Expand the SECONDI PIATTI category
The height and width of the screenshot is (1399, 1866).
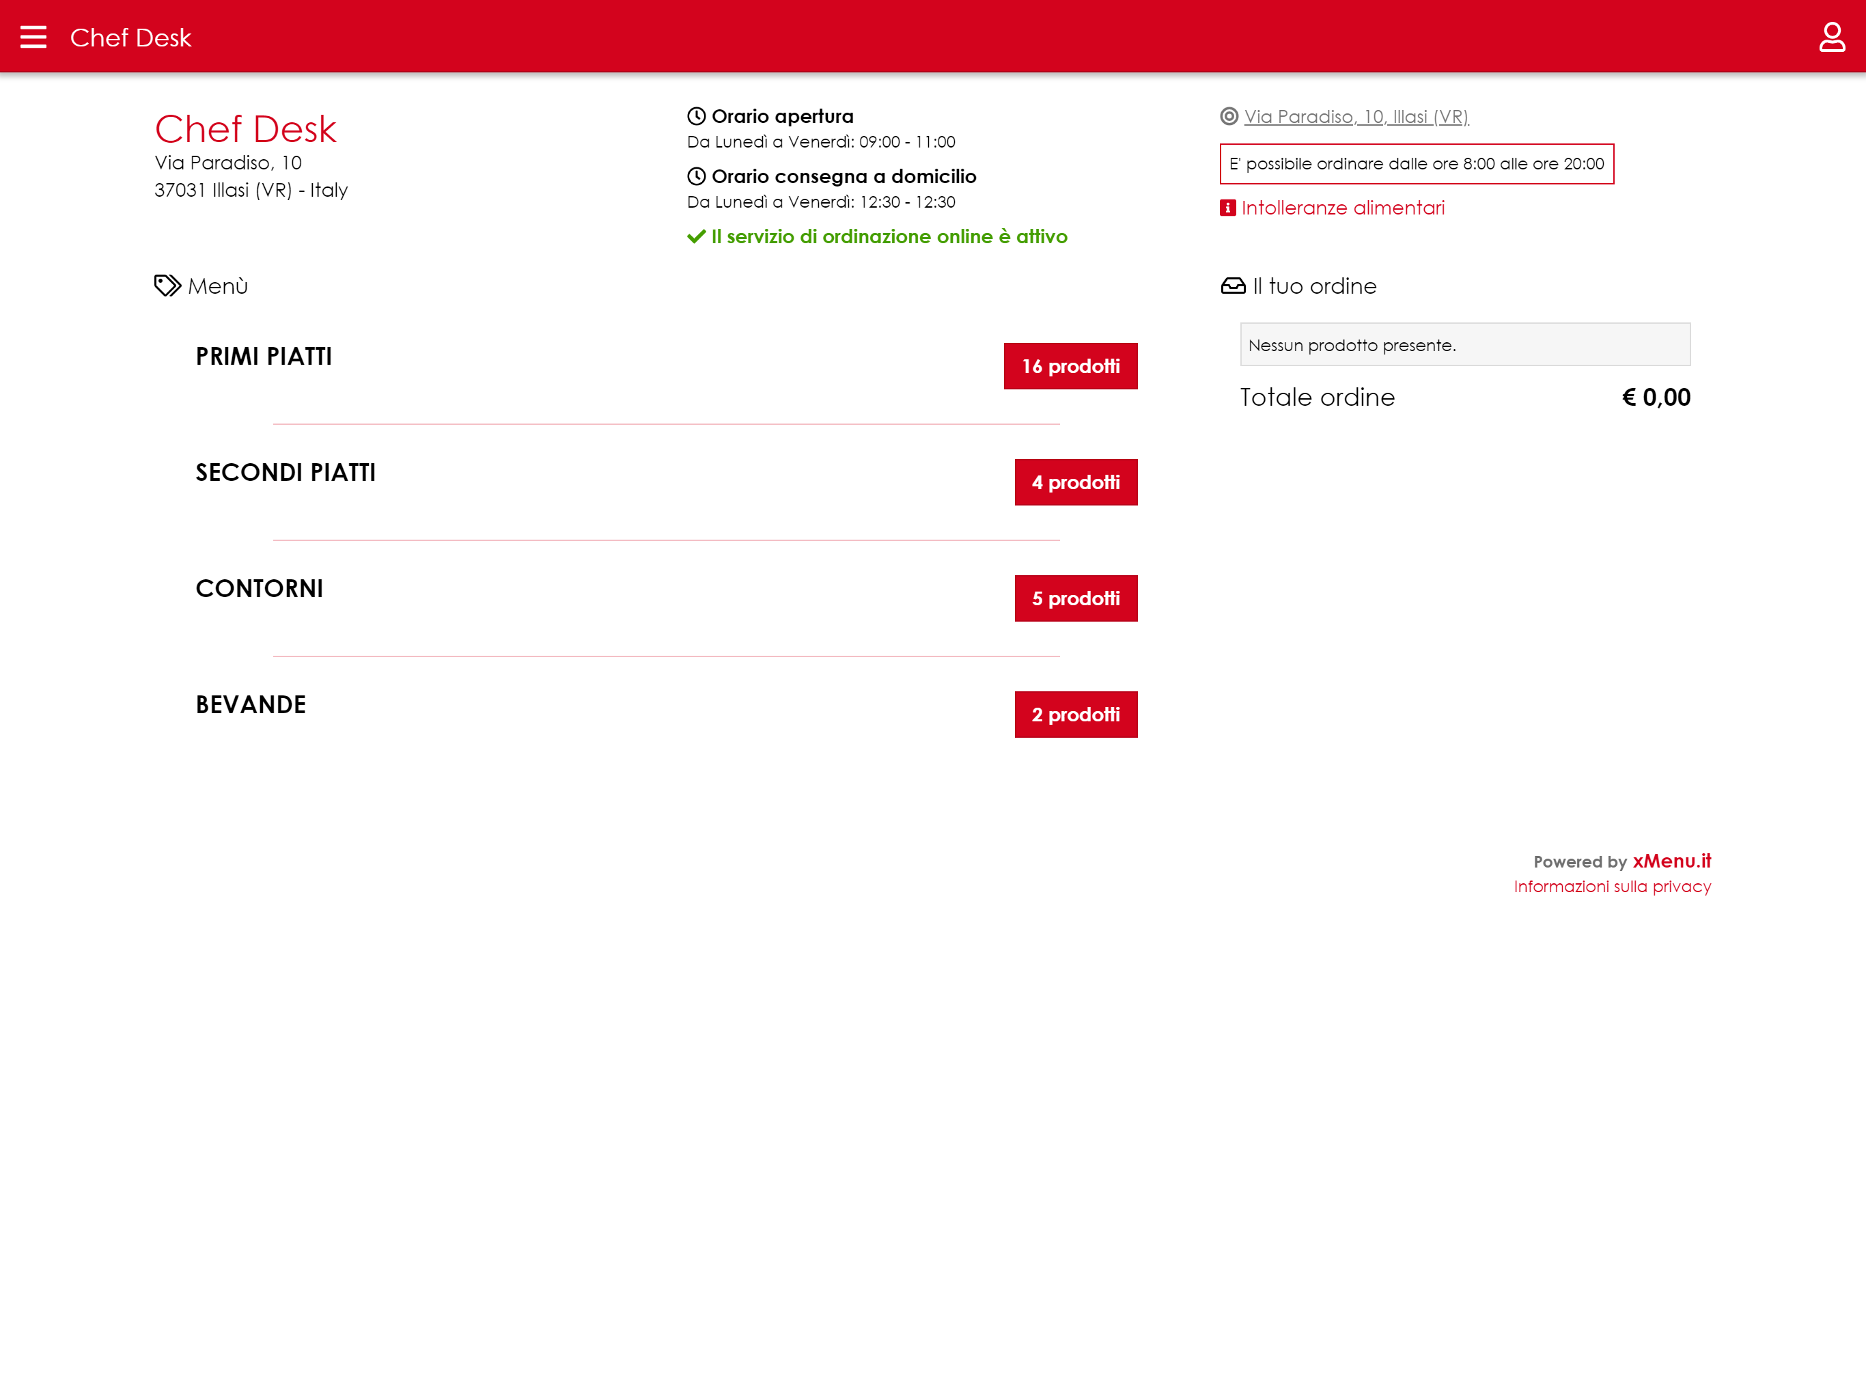click(x=285, y=473)
